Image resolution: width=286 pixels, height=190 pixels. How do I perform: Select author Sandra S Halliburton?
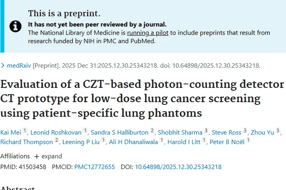(119, 132)
